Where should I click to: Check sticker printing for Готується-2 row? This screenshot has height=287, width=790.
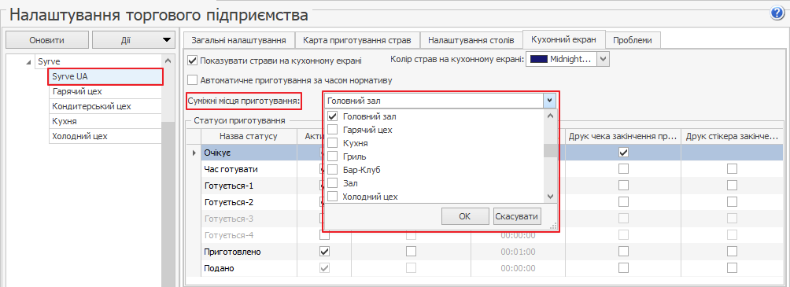[x=733, y=202]
